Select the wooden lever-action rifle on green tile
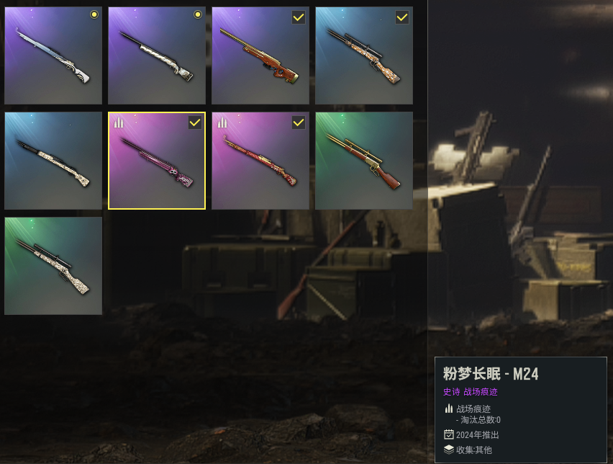The height and width of the screenshot is (464, 613). pos(364,161)
